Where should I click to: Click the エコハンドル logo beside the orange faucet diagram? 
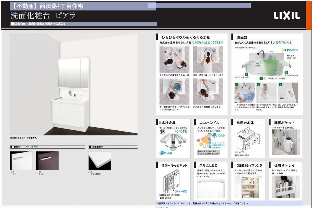tap(218, 135)
